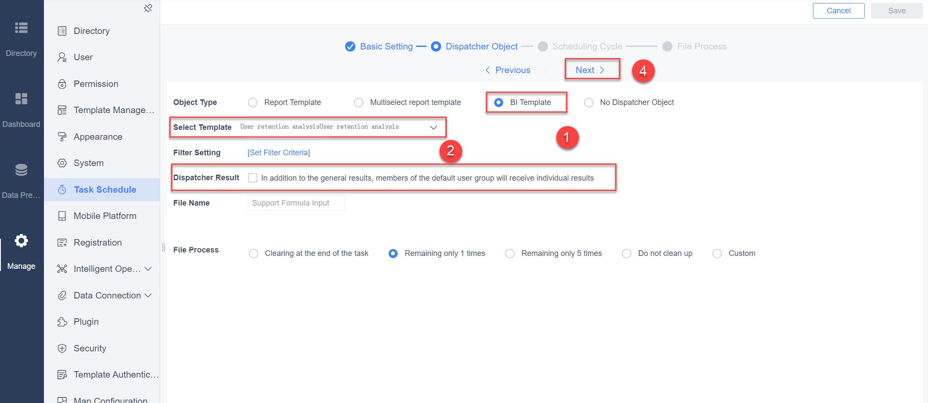The width and height of the screenshot is (928, 403).
Task: Click the Registration icon
Action: [x=62, y=243]
